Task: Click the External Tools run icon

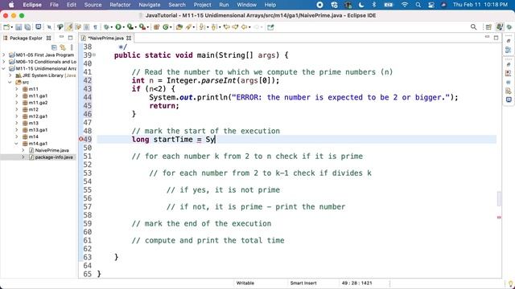Action: coord(142,27)
